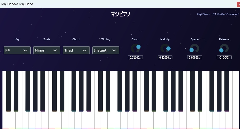Screen dimensions: 240x129
Task: Click the first black key on the left
Action: 8,91
